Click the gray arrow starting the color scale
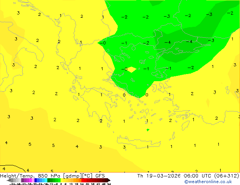This screenshot has height=185, width=240. click(9, 180)
